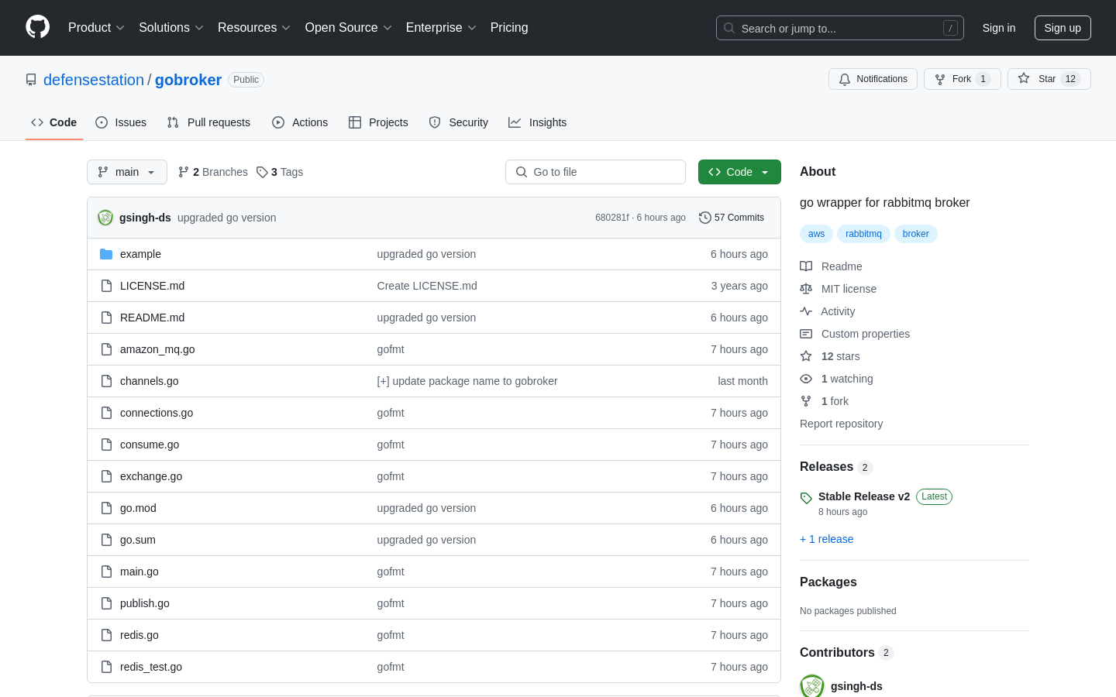Switch to the Projects tab

pos(378,122)
